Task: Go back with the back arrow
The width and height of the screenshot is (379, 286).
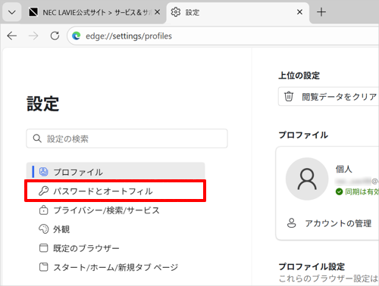Action: (x=12, y=36)
